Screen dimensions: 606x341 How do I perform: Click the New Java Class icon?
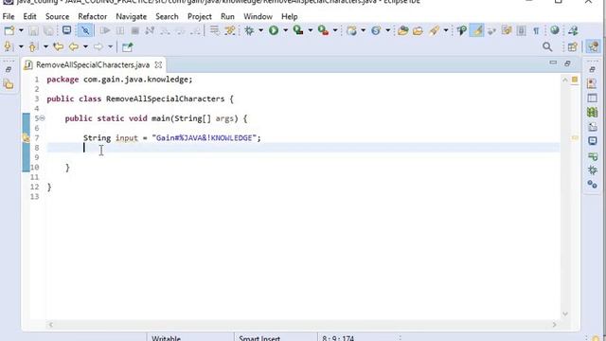[x=376, y=30]
